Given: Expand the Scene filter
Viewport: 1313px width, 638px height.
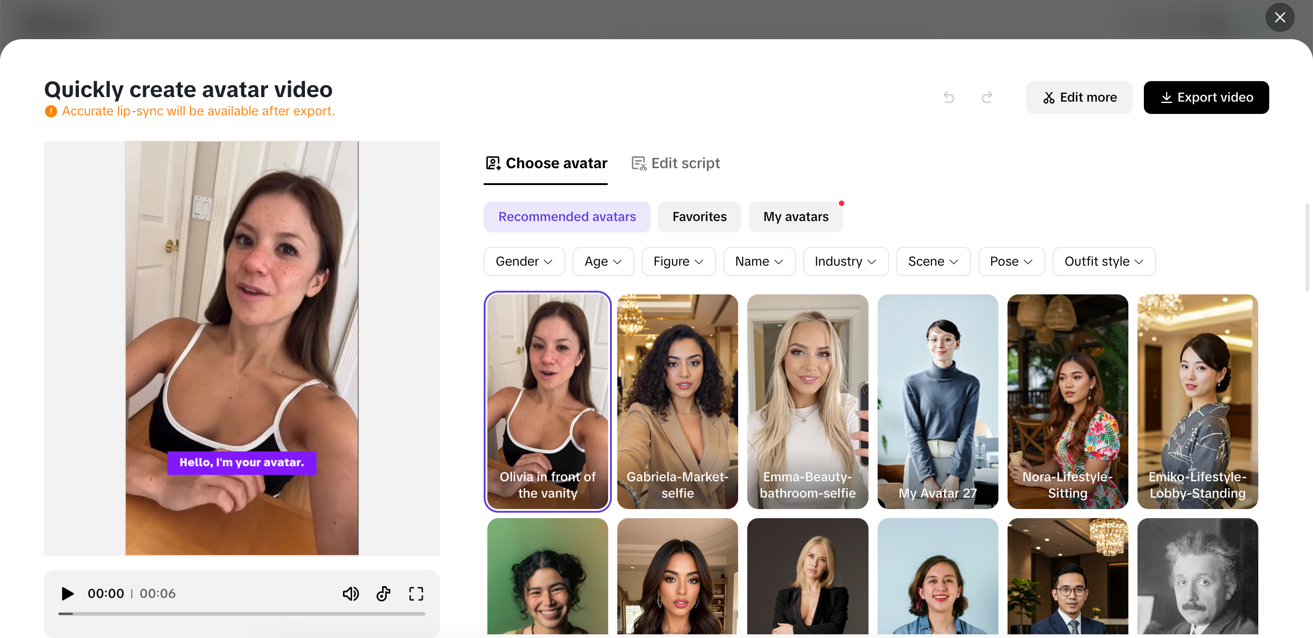Looking at the screenshot, I should pyautogui.click(x=933, y=262).
